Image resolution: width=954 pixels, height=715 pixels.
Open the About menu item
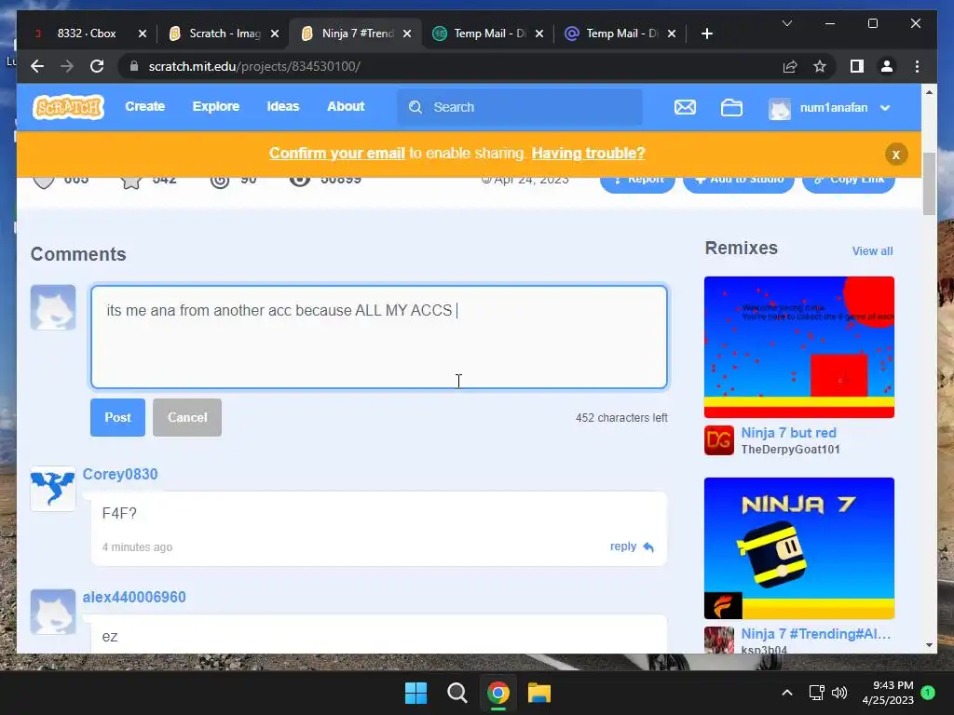pos(346,106)
